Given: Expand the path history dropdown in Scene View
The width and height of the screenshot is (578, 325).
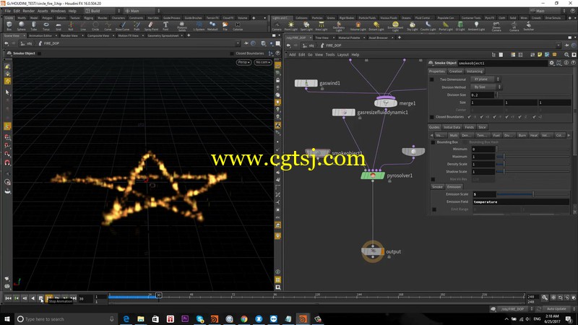Looking at the screenshot, I should tap(238, 43).
